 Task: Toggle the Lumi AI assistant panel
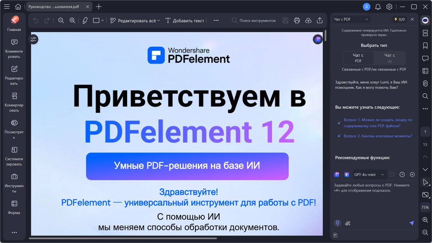tap(425, 20)
